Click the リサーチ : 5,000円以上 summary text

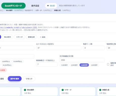coord(44,10)
